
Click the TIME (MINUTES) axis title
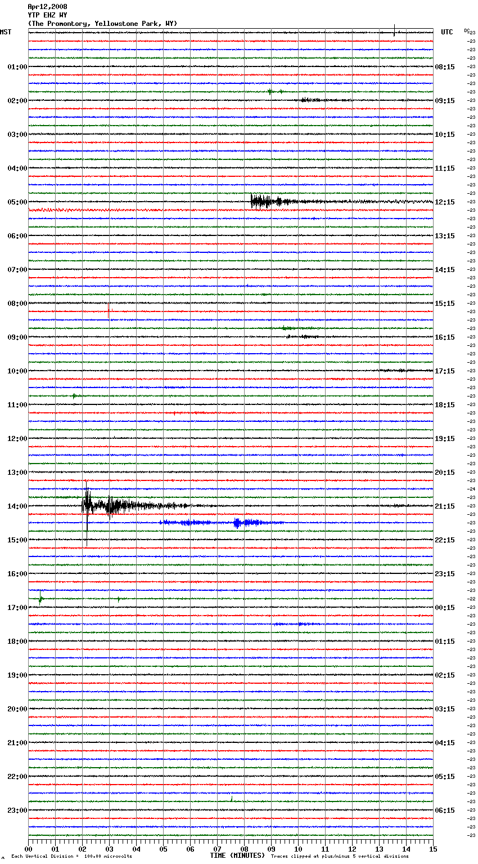click(x=237, y=856)
